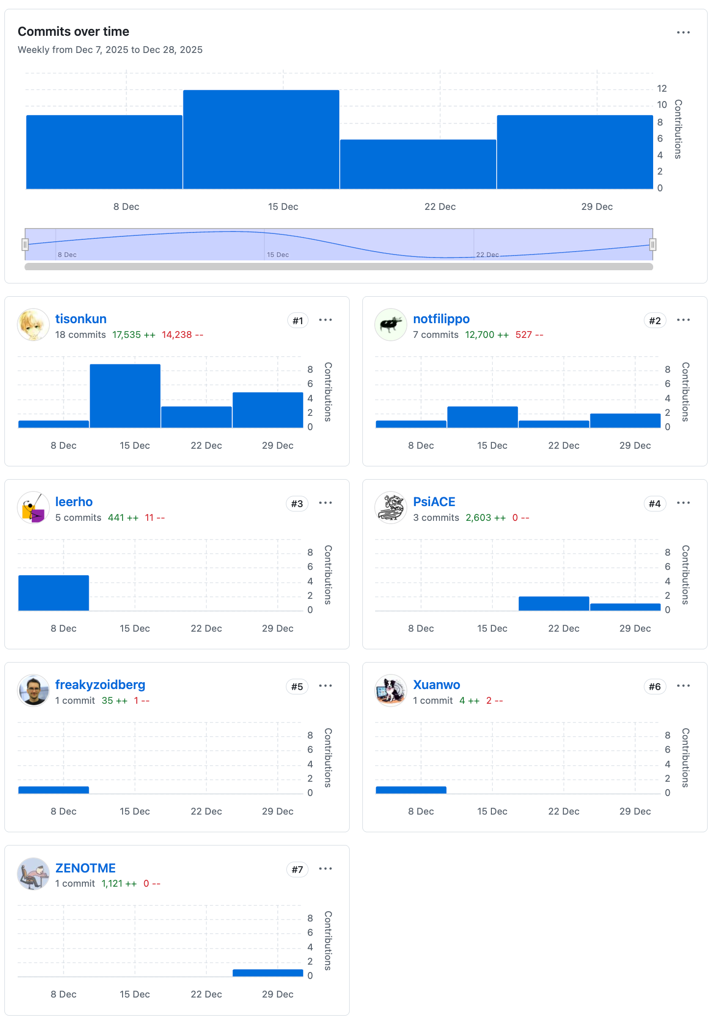Open PsiACE's avatar icon
The height and width of the screenshot is (1024, 713).
pos(391,508)
